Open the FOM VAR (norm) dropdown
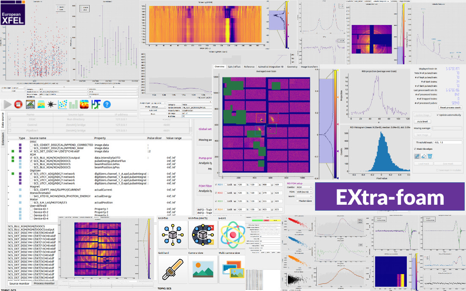 pos(304,192)
